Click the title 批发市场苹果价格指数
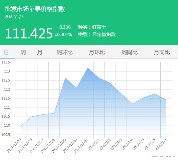The height and width of the screenshot is (160, 178). click(35, 9)
